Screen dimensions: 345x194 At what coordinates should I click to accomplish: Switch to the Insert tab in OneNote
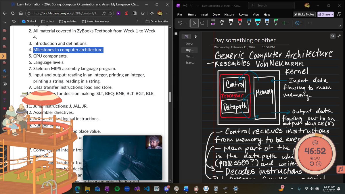[x=204, y=14]
